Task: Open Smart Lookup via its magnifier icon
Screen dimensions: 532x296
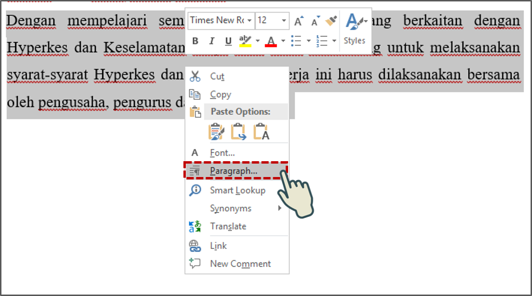Action: tap(195, 190)
